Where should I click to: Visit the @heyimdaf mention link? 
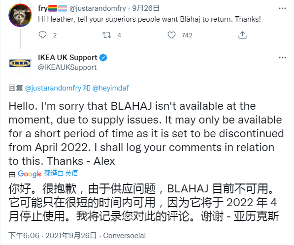111,88
